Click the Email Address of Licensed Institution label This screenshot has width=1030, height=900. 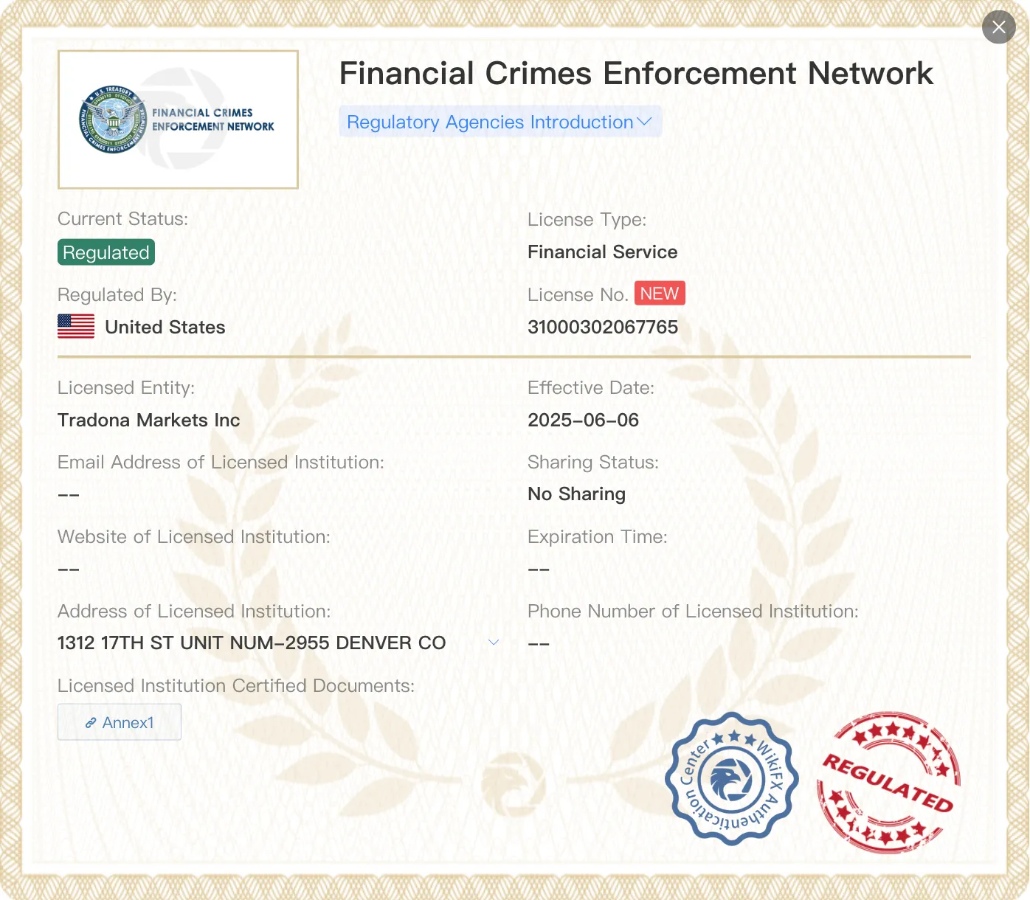coord(221,463)
